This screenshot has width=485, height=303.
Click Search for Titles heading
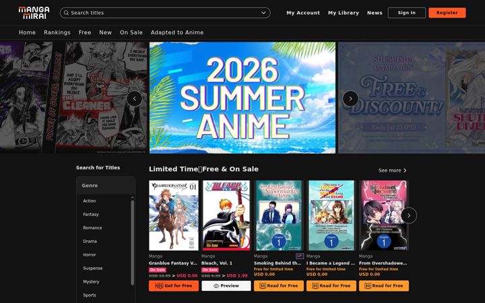tap(98, 168)
